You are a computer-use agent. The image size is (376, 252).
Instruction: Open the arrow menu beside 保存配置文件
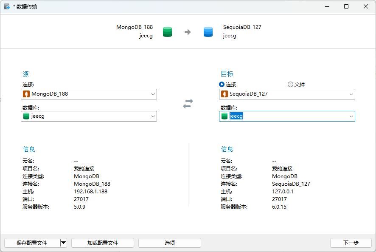click(x=63, y=243)
